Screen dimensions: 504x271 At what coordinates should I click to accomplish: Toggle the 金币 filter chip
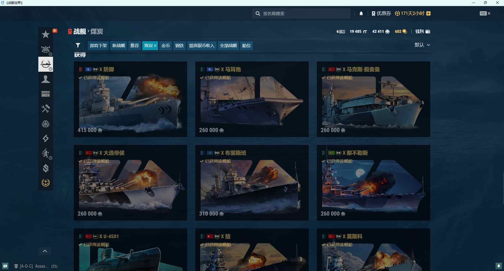166,45
